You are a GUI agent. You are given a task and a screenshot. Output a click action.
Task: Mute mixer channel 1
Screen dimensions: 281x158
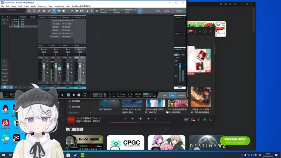click(x=47, y=61)
